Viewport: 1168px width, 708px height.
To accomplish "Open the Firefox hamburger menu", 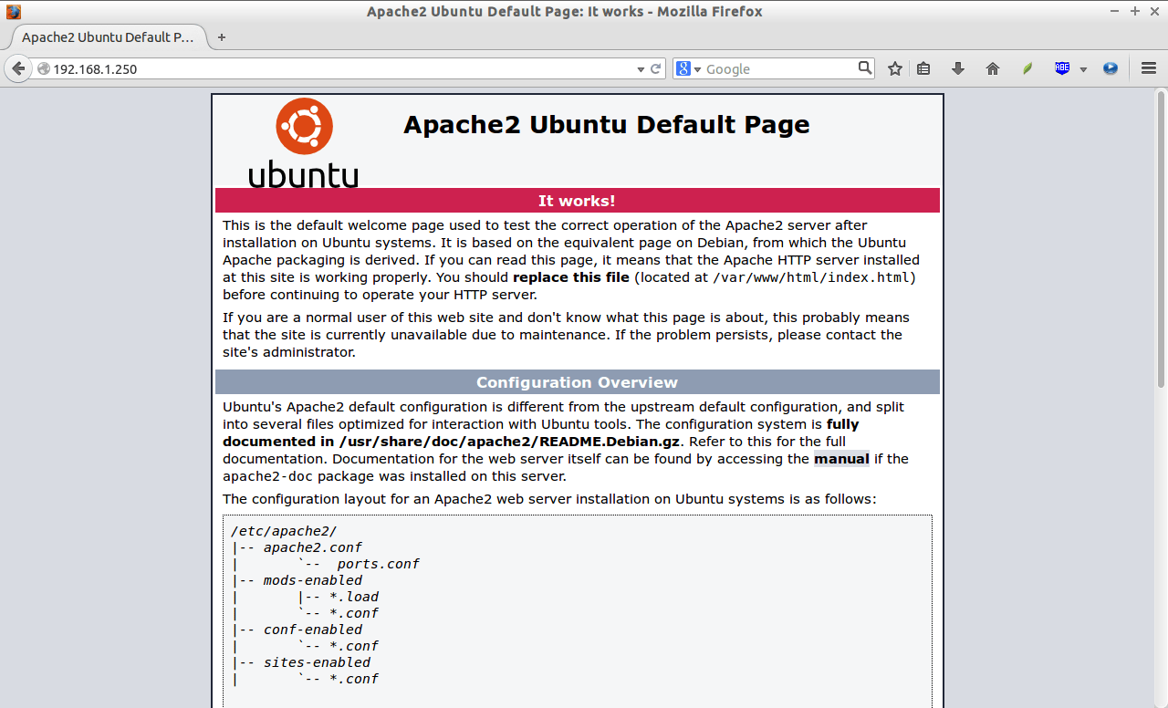I will tap(1148, 68).
